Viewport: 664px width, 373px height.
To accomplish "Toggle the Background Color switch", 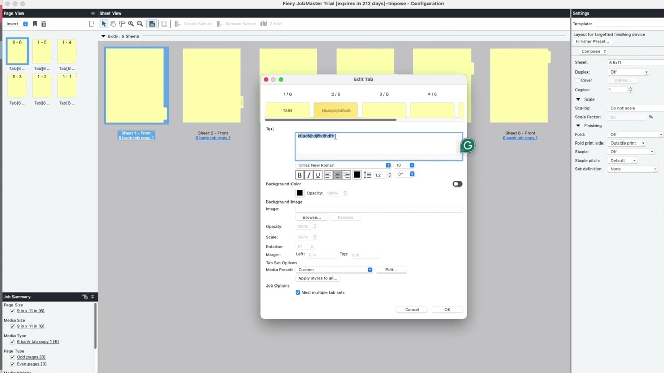I will point(457,184).
